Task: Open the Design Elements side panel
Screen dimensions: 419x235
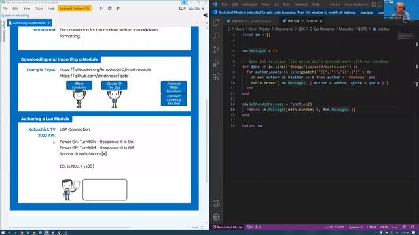Action: [x=4, y=31]
